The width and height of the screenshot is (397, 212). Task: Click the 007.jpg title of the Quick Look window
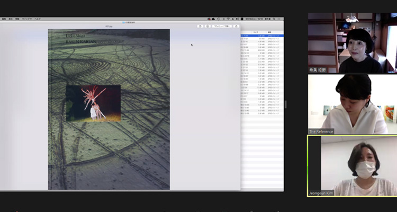(109, 26)
